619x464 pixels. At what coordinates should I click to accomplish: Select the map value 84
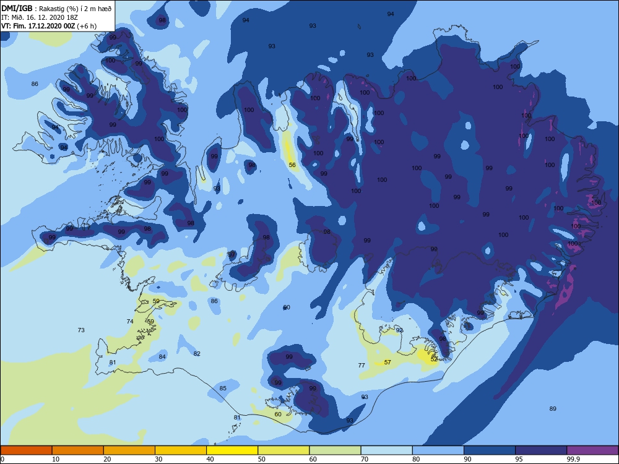pyautogui.click(x=162, y=357)
